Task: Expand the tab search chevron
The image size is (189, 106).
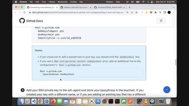Action: [174, 7]
